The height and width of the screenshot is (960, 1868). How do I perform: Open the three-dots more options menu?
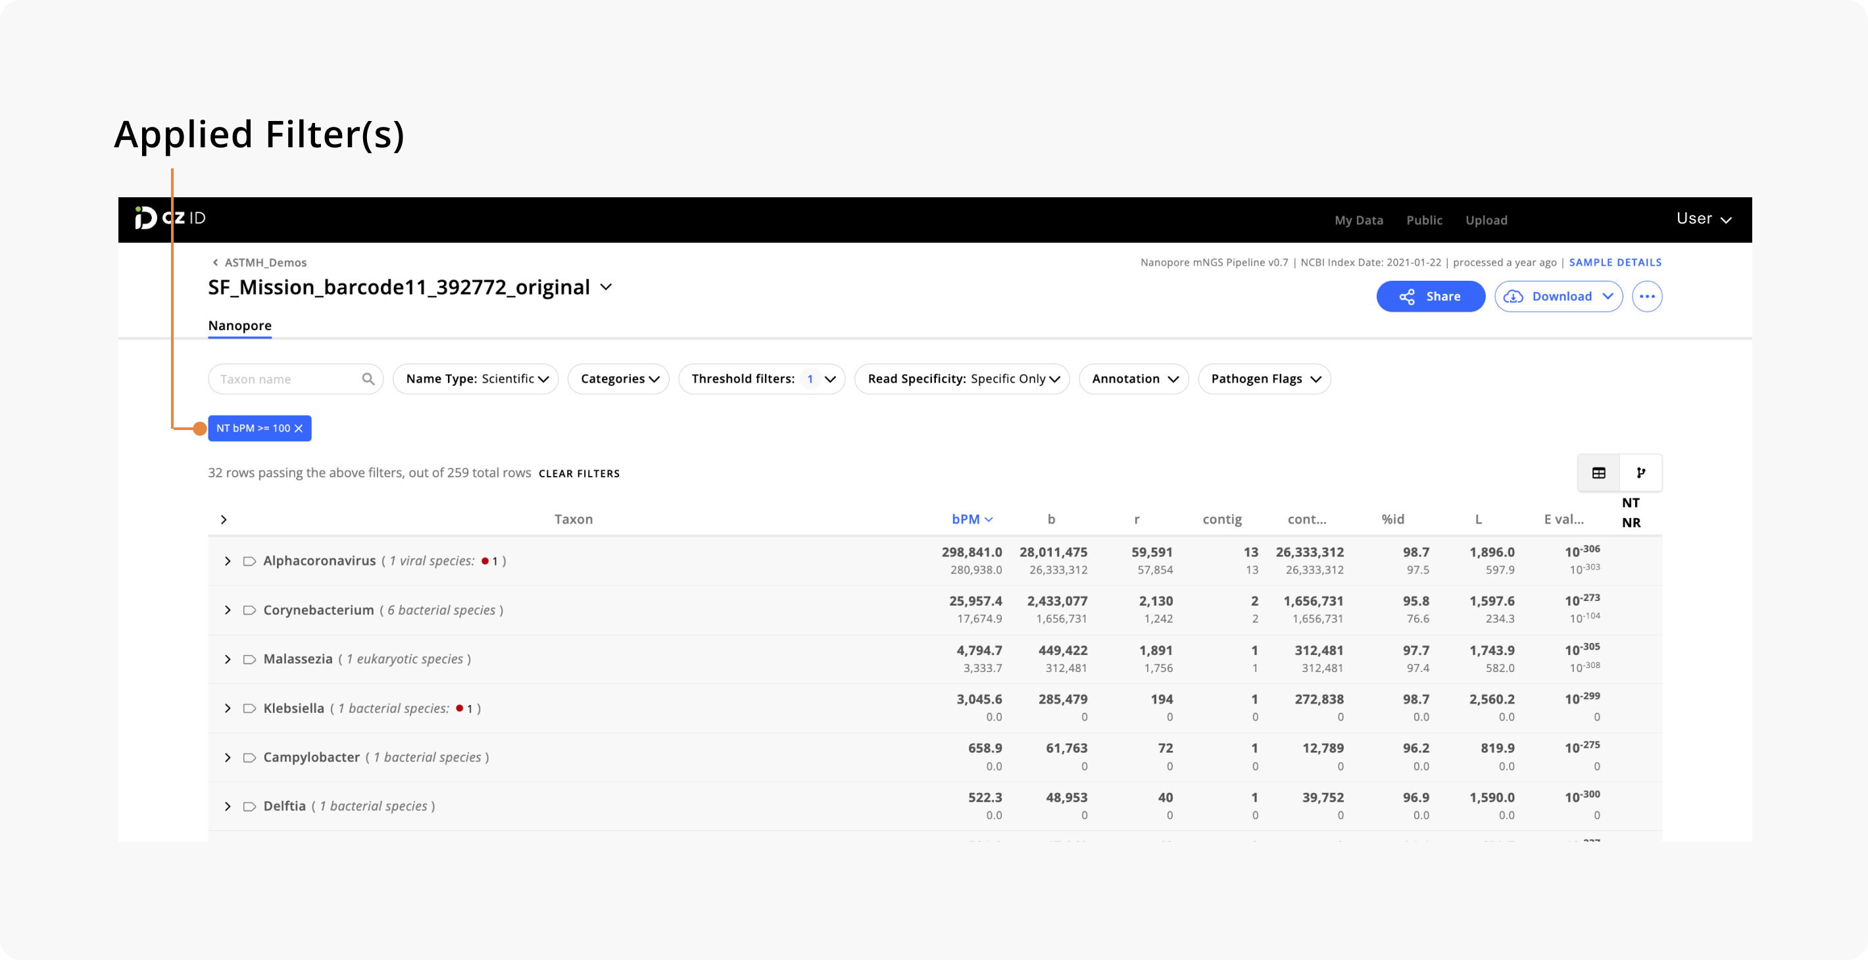(x=1648, y=297)
